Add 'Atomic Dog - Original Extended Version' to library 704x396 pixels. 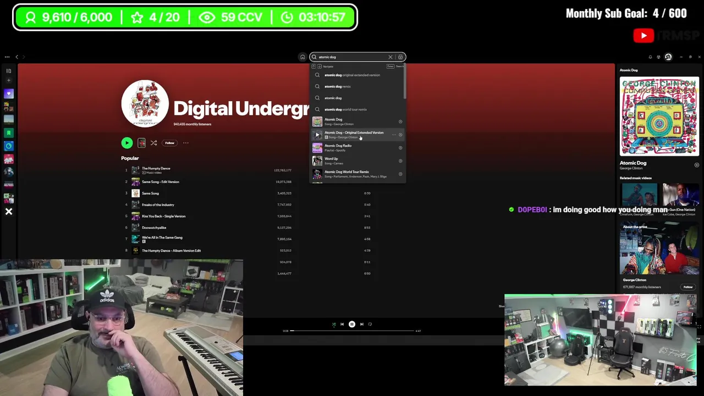(x=400, y=135)
